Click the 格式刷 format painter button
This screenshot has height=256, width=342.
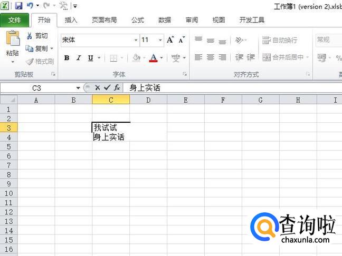coord(40,62)
